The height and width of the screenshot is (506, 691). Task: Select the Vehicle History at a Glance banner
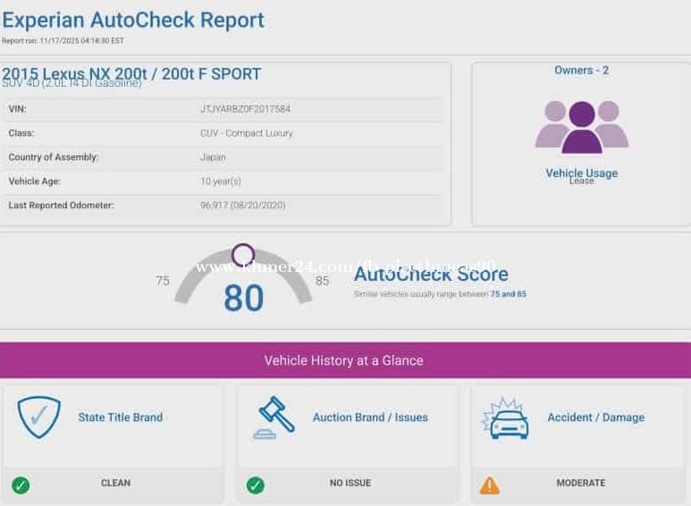[x=344, y=360]
